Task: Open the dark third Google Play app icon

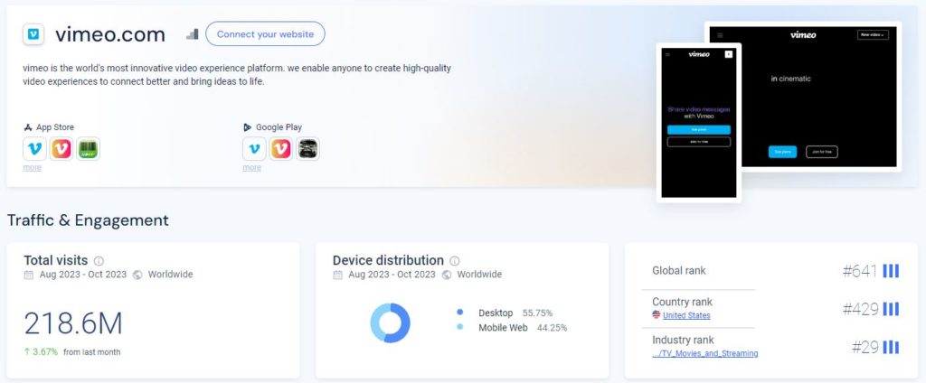Action: click(307, 149)
